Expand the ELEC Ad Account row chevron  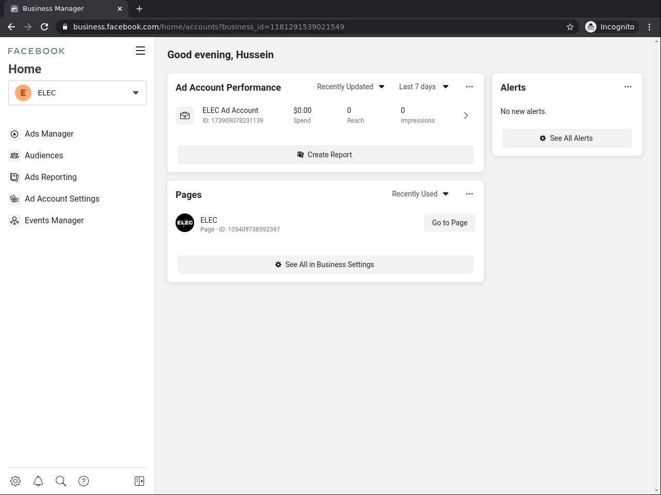466,115
